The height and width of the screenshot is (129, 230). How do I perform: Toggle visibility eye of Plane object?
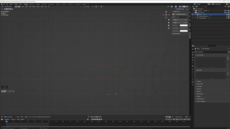click(227, 14)
